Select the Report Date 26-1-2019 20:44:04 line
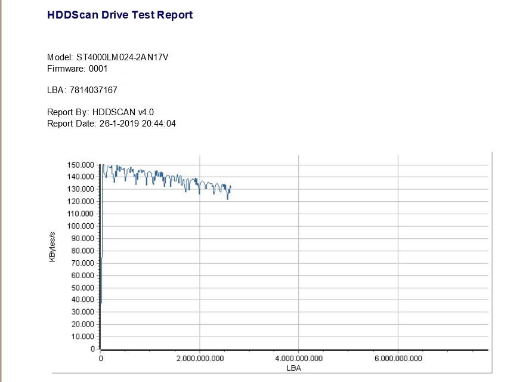This screenshot has width=529, height=382. (x=112, y=124)
